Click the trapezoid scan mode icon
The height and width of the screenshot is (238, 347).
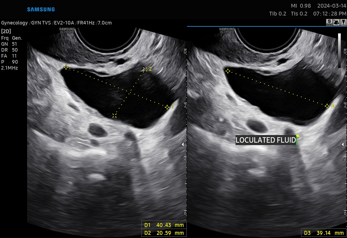coord(343,23)
